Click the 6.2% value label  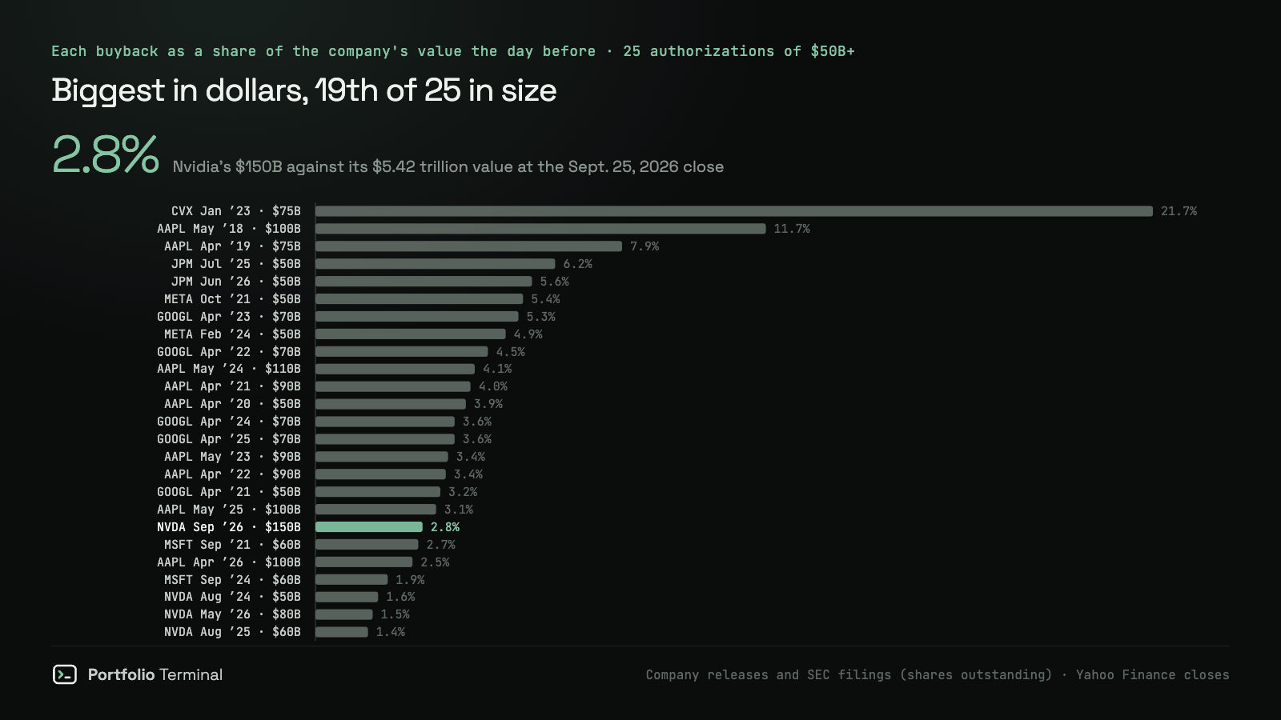[x=578, y=264]
